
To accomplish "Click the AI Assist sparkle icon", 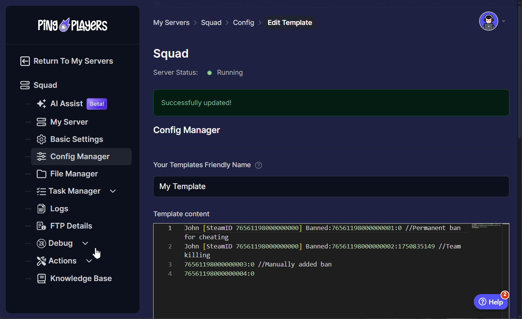I will pyautogui.click(x=41, y=104).
